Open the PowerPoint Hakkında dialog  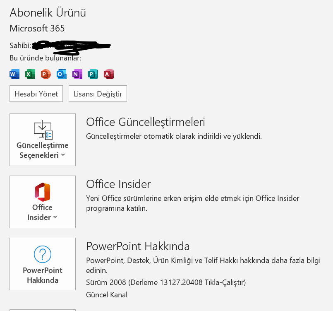coord(43,264)
